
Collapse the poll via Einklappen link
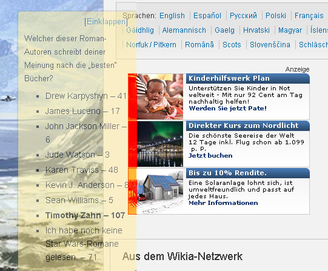tap(106, 22)
